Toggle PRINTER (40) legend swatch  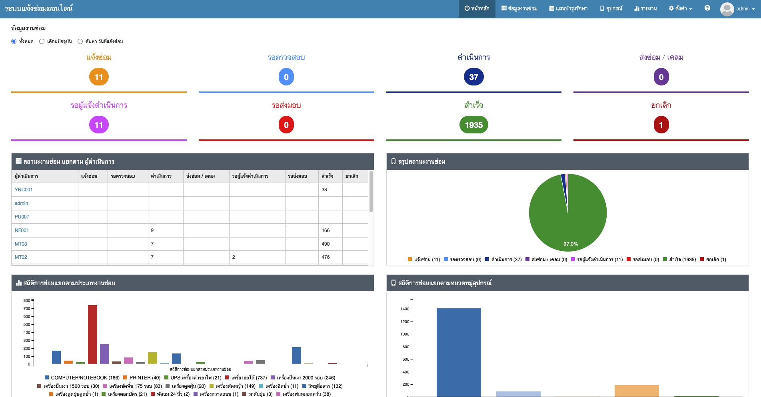tap(125, 377)
